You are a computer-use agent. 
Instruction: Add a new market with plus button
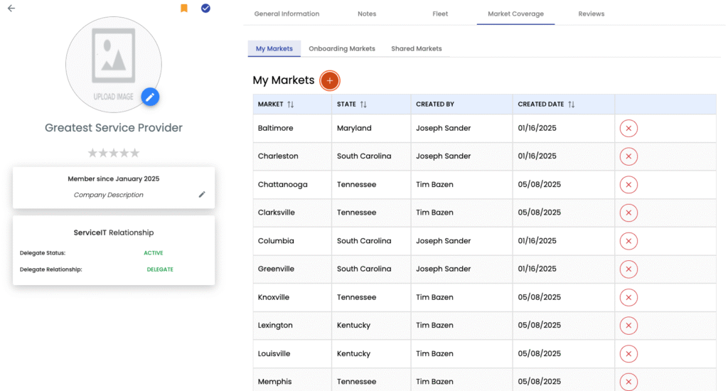(x=329, y=81)
